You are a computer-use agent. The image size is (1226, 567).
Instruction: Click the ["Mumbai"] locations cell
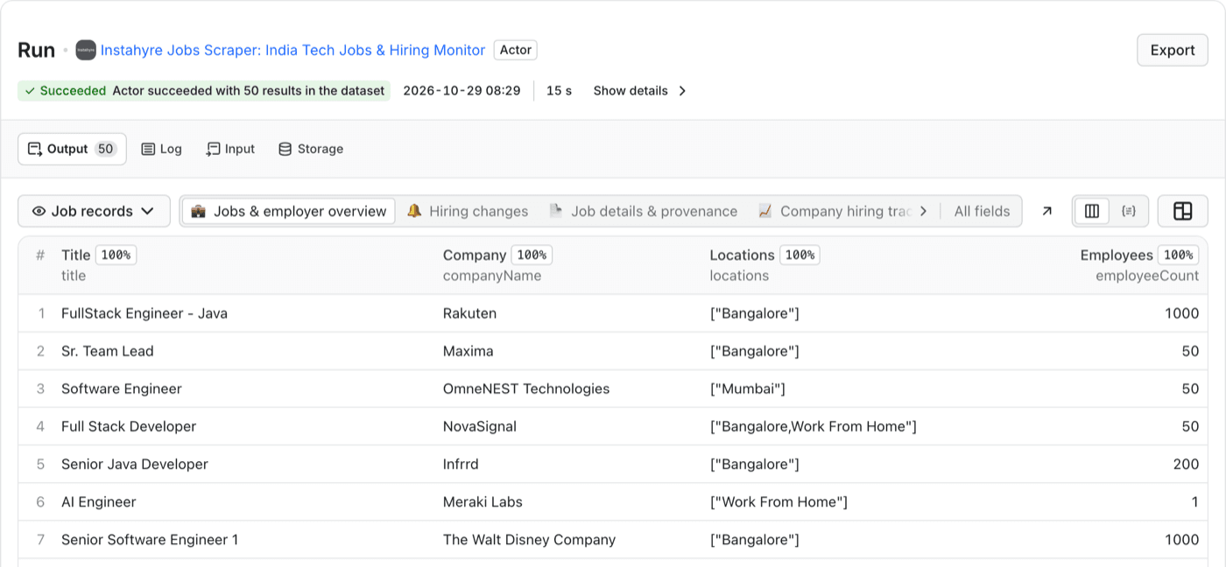748,388
